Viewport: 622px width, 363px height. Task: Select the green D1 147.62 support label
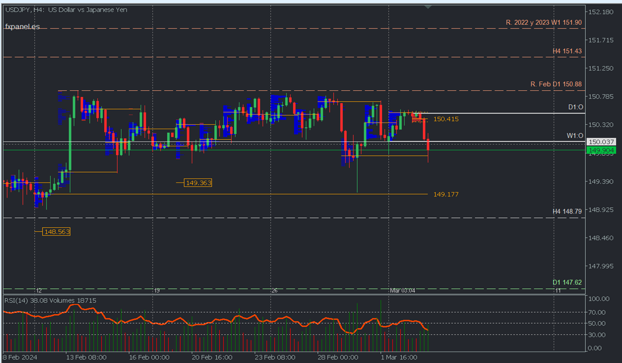(567, 282)
